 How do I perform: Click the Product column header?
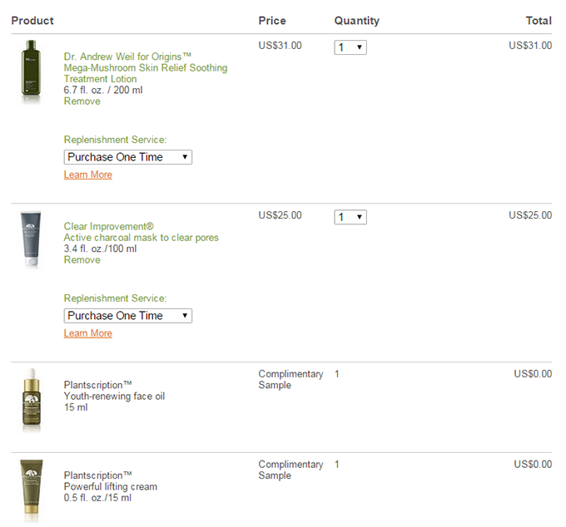coord(32,21)
